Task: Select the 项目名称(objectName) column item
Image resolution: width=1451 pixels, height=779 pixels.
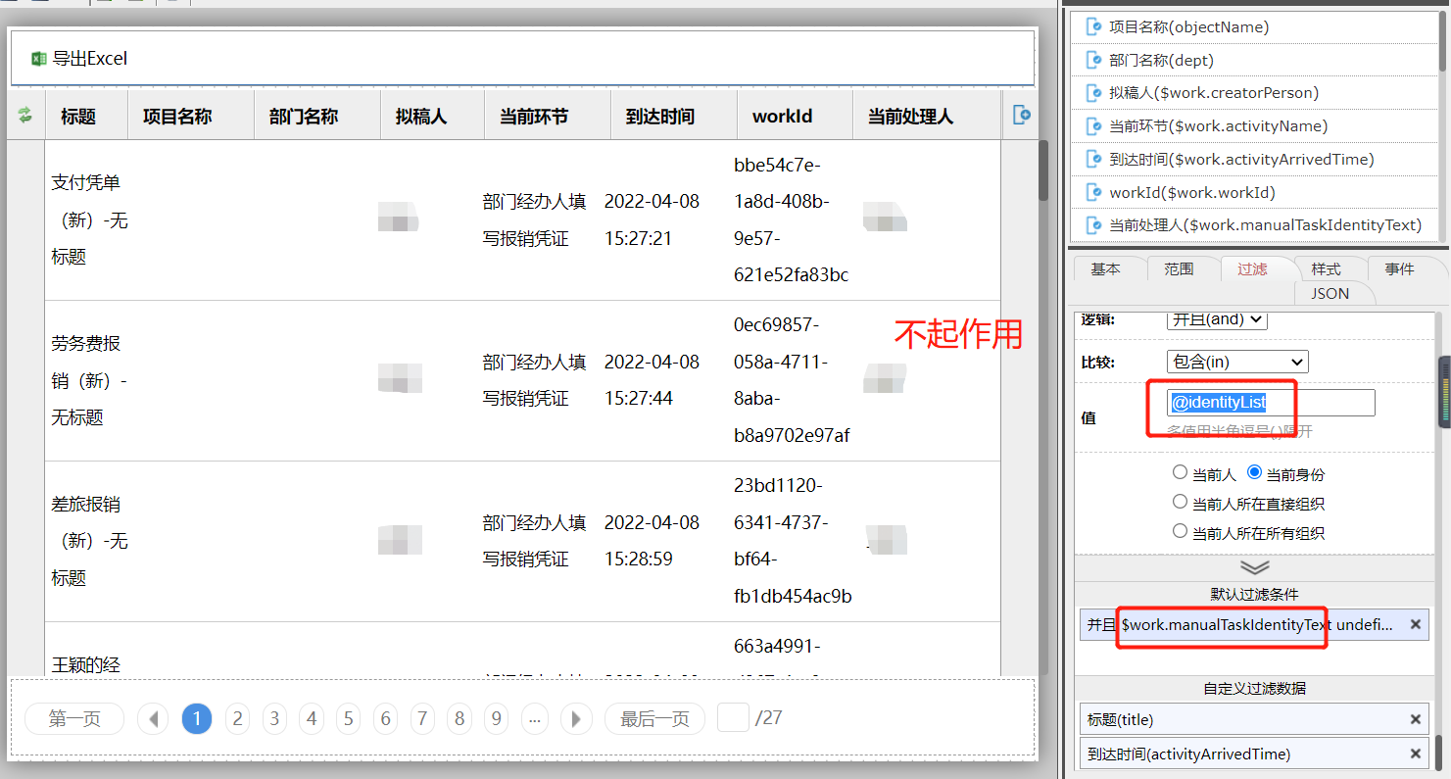Action: [x=1255, y=27]
